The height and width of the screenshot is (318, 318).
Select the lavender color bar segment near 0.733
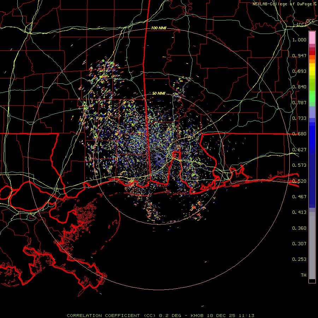click(x=312, y=112)
